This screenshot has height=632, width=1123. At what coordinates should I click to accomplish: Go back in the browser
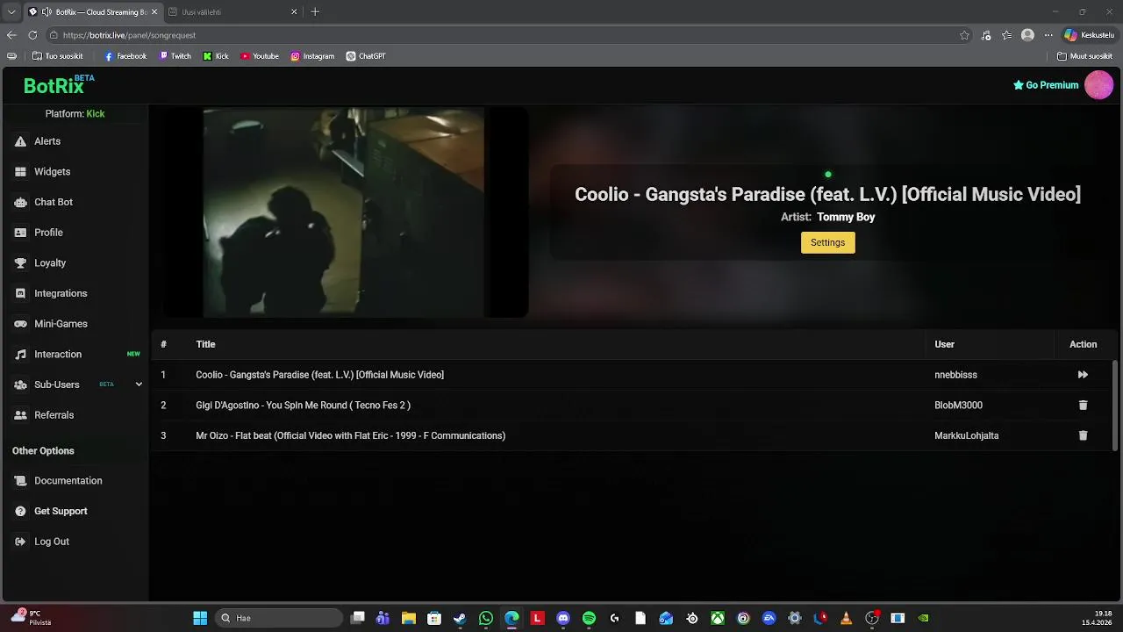(x=11, y=35)
